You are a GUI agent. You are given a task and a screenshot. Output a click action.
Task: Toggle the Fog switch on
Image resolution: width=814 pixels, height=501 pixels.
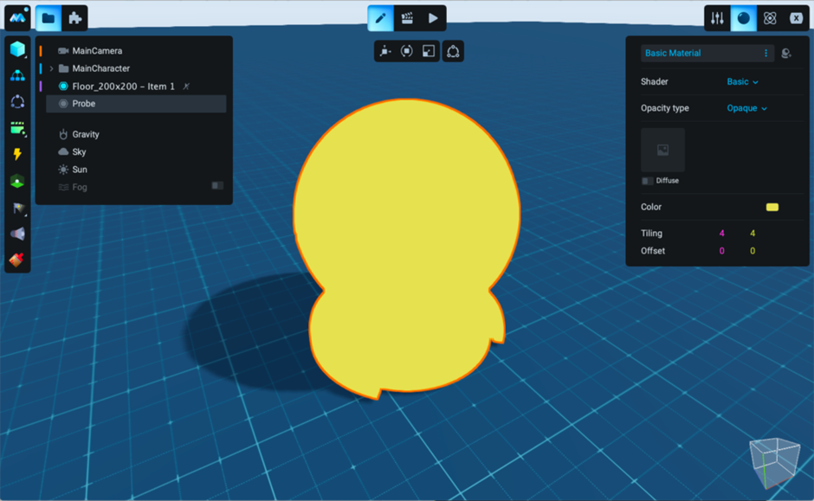point(217,186)
